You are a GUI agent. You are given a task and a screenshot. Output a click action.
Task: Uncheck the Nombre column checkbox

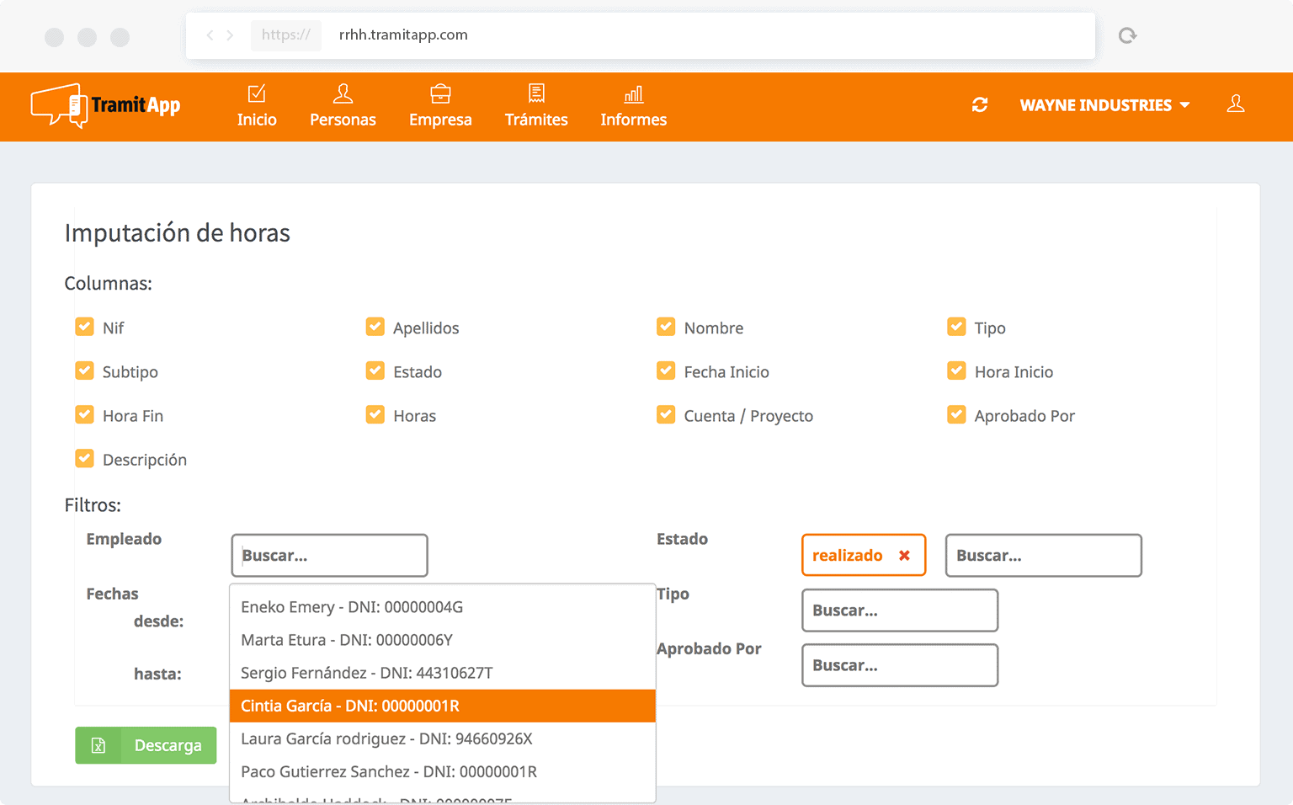click(666, 327)
